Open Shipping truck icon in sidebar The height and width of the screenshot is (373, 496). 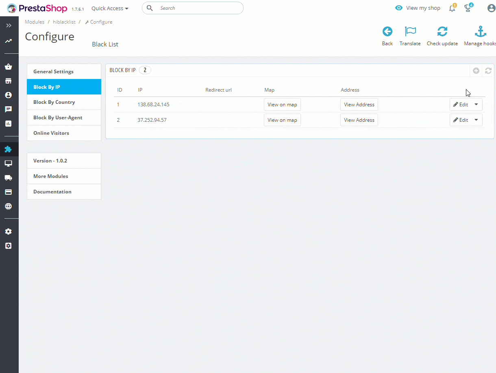pos(9,178)
